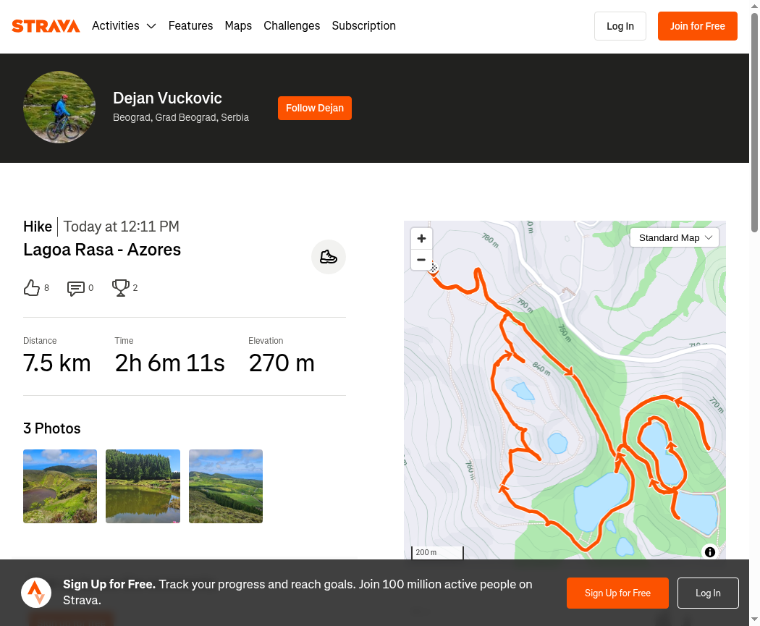Image resolution: width=760 pixels, height=626 pixels.
Task: Expand the Activities dropdown menu
Action: [124, 26]
